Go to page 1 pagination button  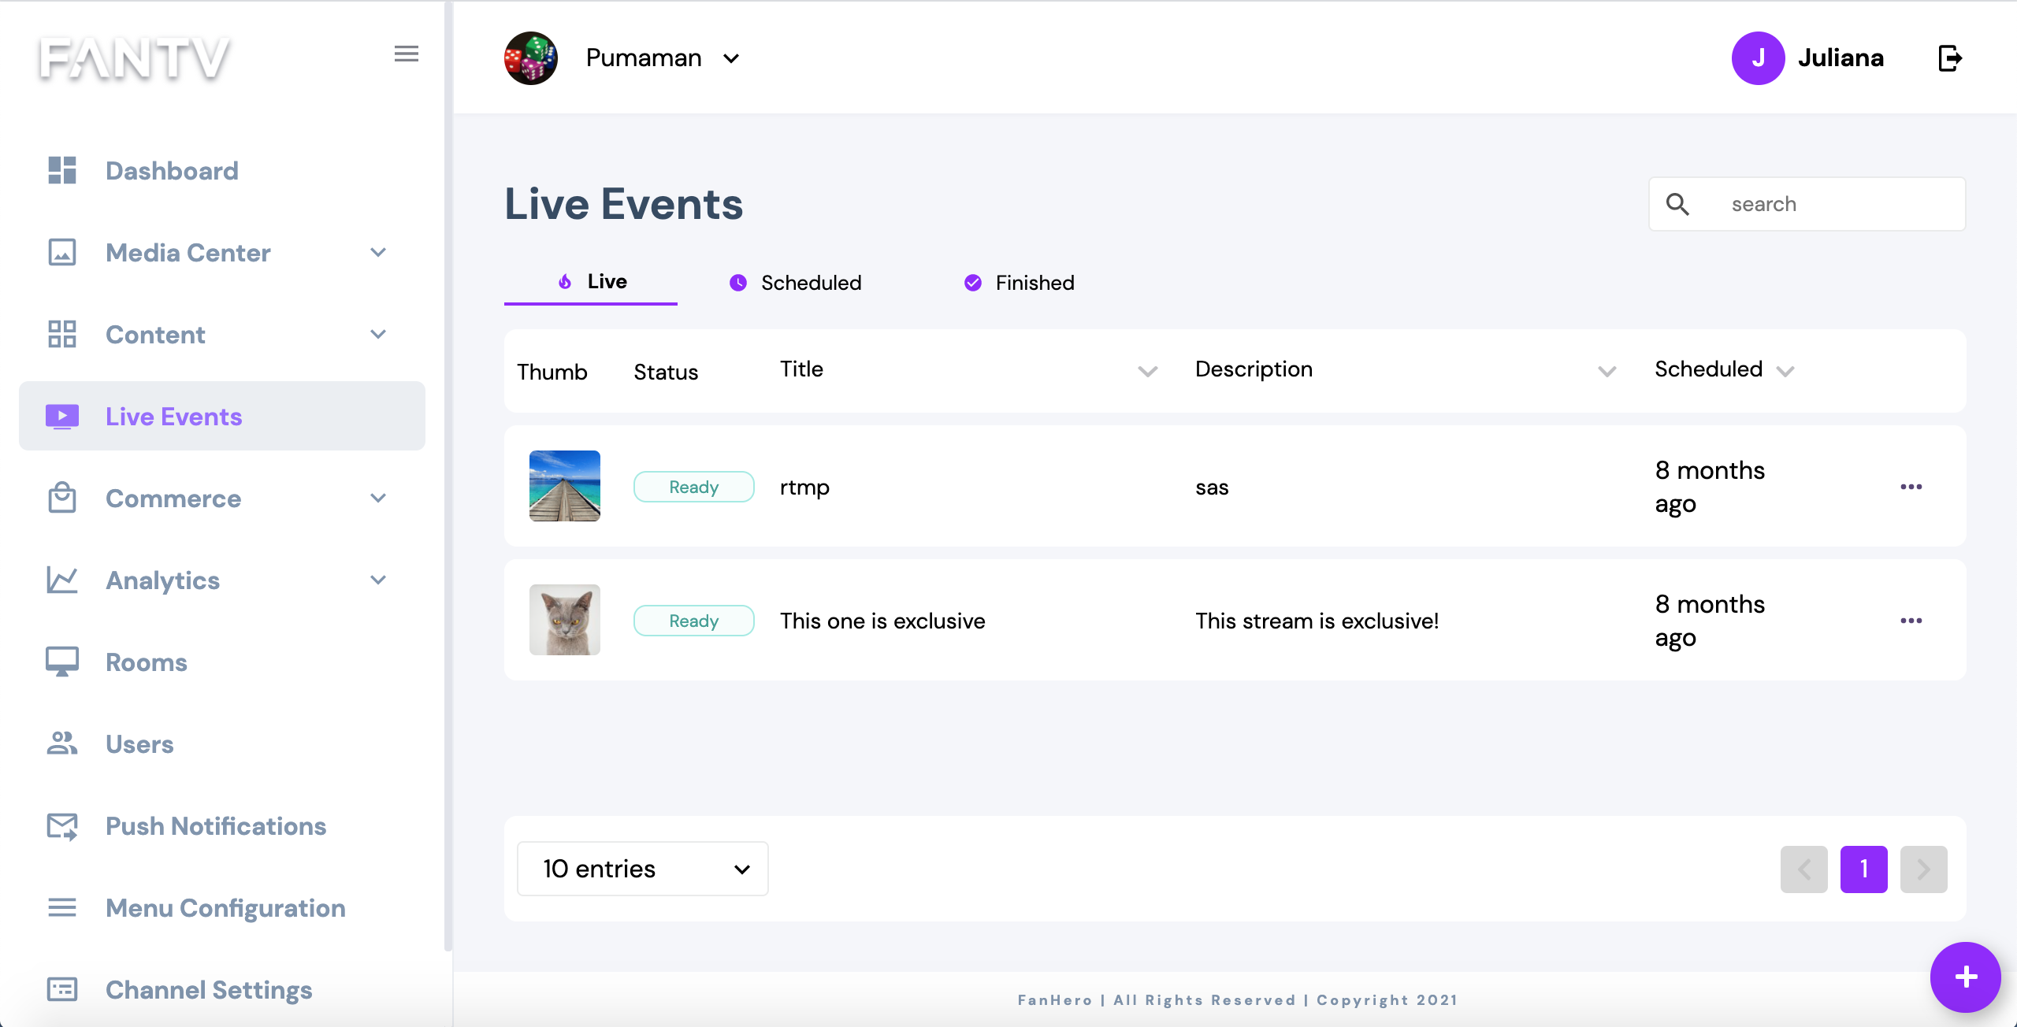(1863, 869)
